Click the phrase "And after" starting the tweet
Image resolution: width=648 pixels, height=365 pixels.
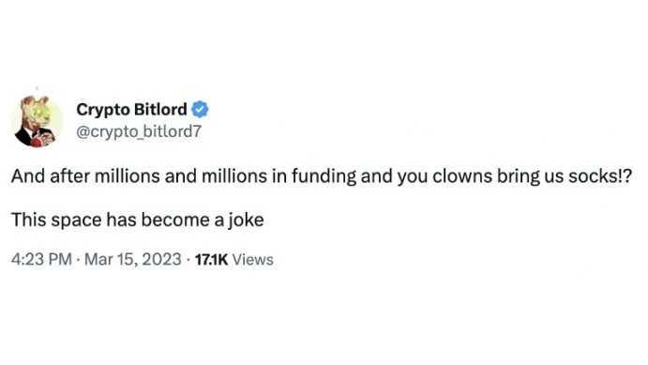[50, 176]
